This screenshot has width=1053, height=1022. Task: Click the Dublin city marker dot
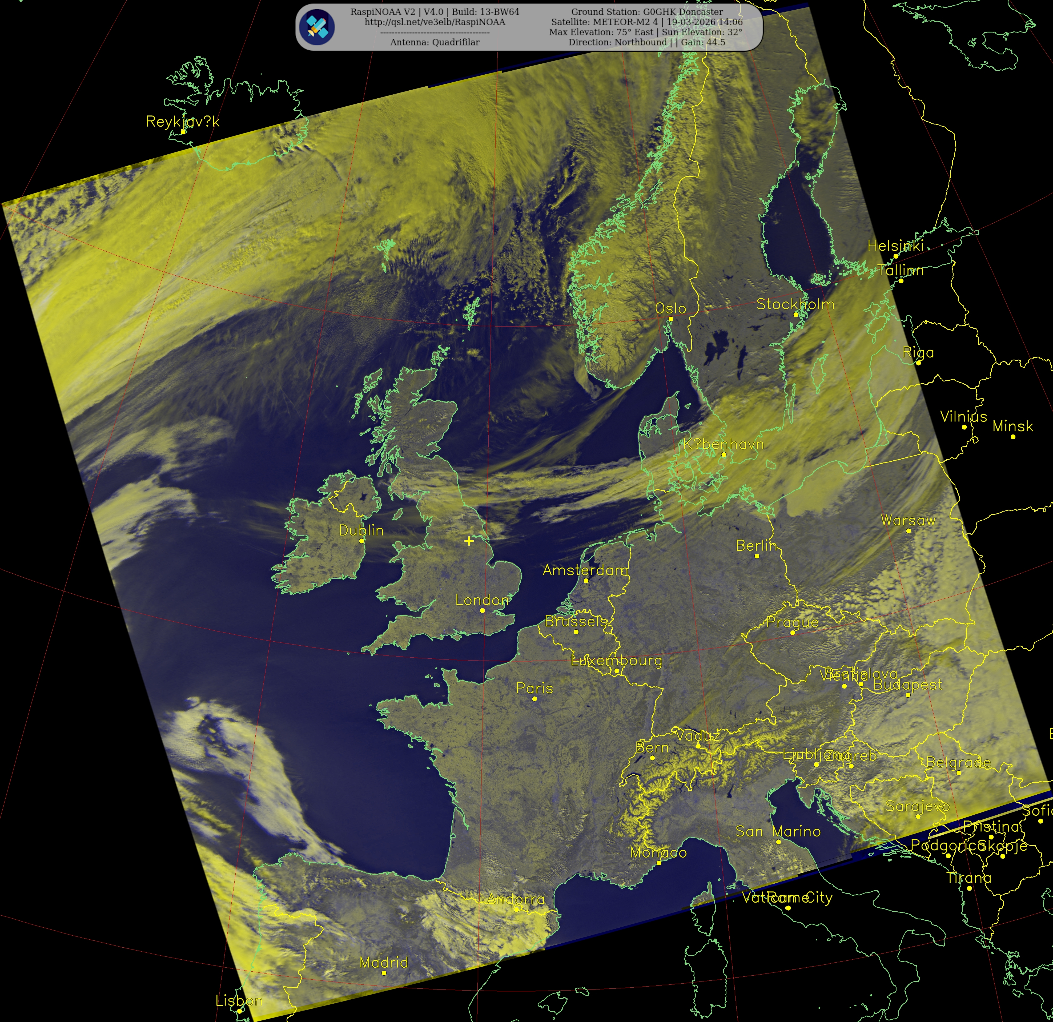[361, 541]
